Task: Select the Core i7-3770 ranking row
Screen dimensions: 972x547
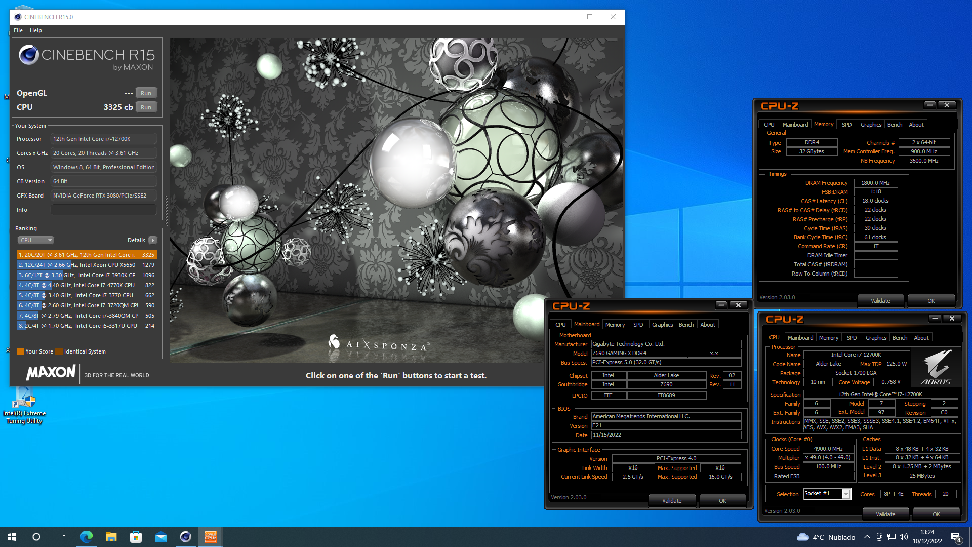Action: pyautogui.click(x=87, y=295)
